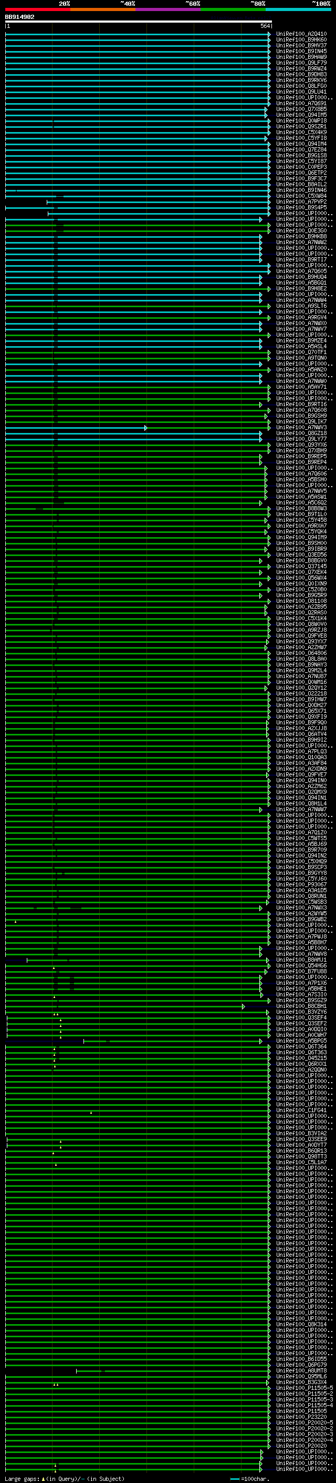Click UniRef100_A7NWW2 label
This screenshot has width=336, height=1483.
301,243
